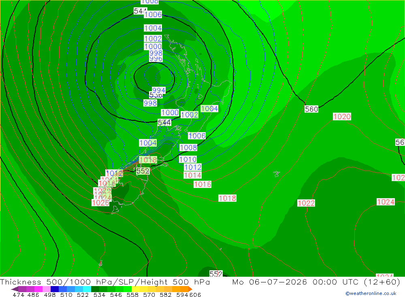Click the red 1026 isobar label

[x=100, y=203]
